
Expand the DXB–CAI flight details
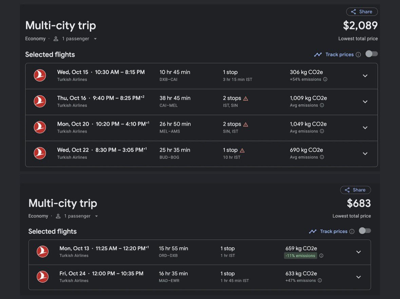[x=365, y=76]
